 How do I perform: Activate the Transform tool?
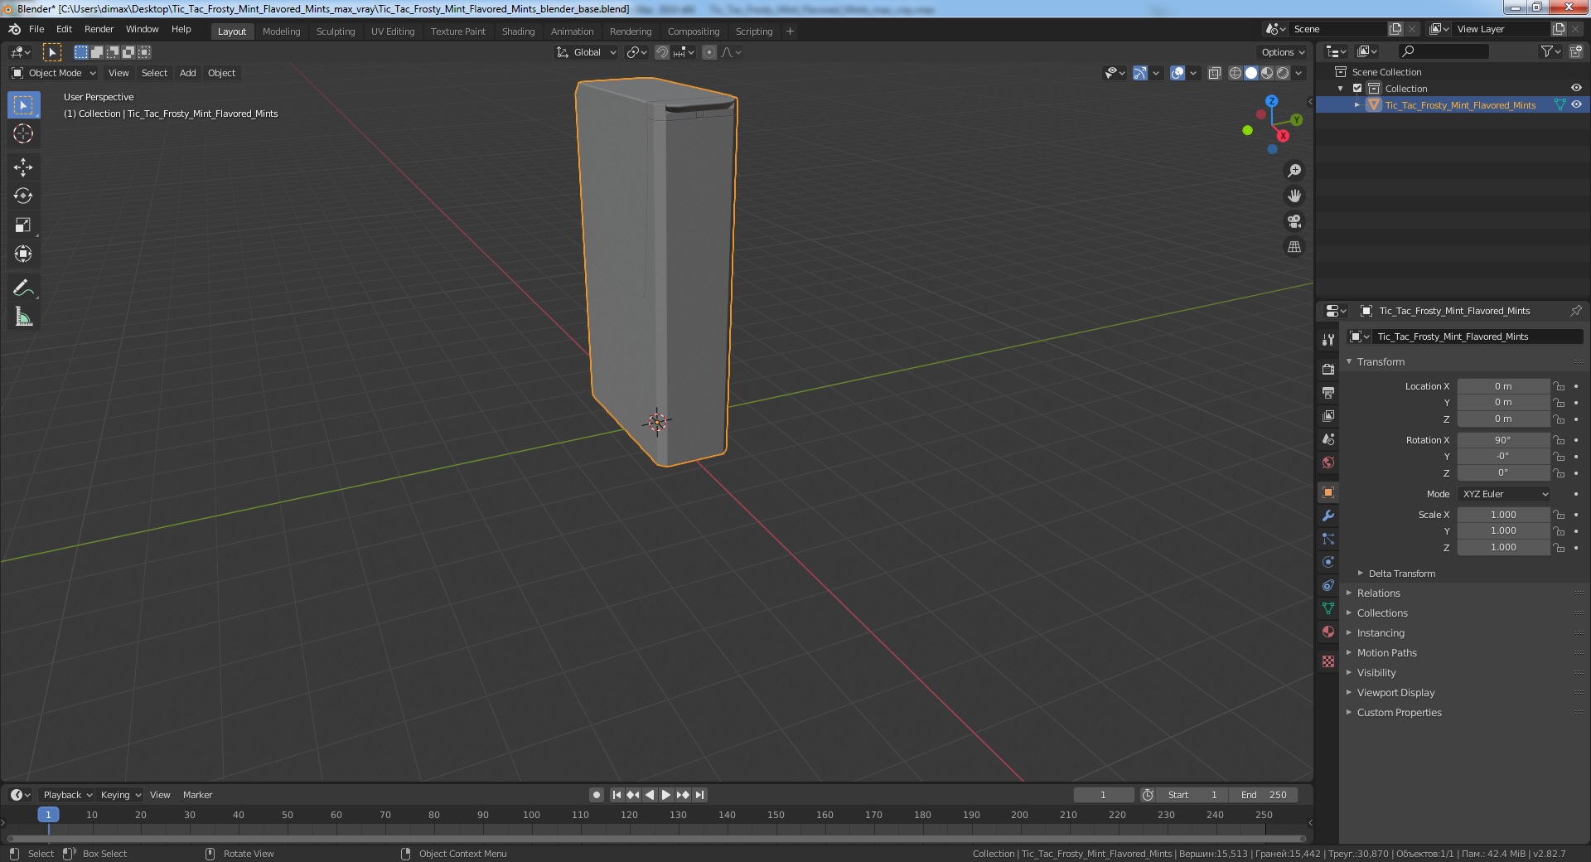click(x=23, y=254)
